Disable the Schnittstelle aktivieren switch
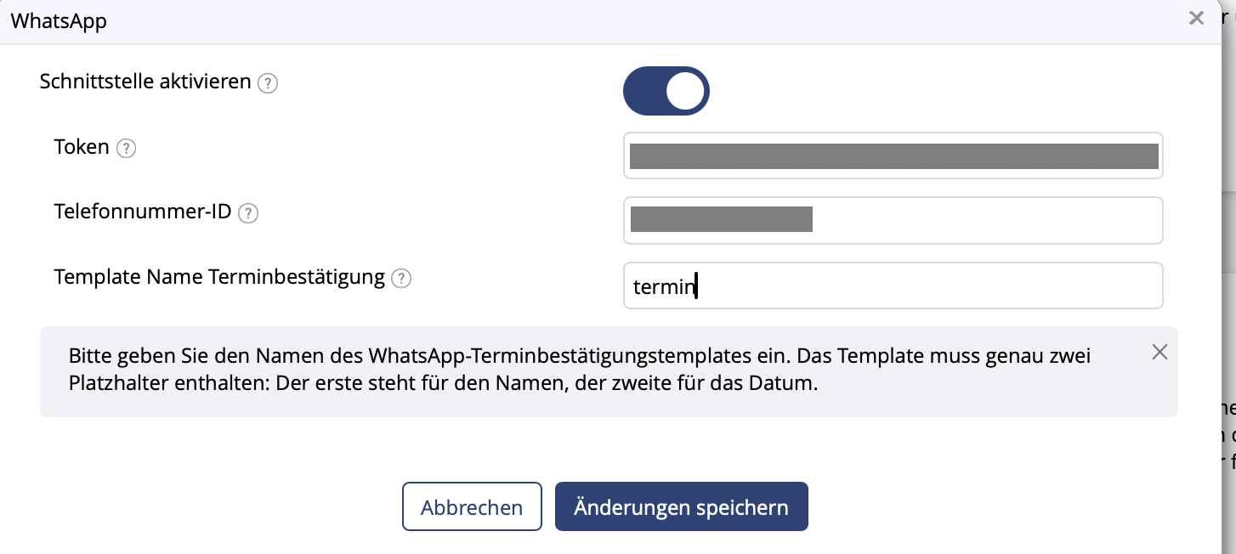 point(666,91)
